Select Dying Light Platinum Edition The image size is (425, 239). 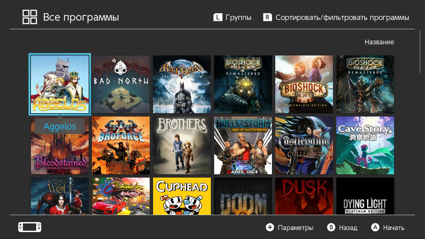(365, 196)
